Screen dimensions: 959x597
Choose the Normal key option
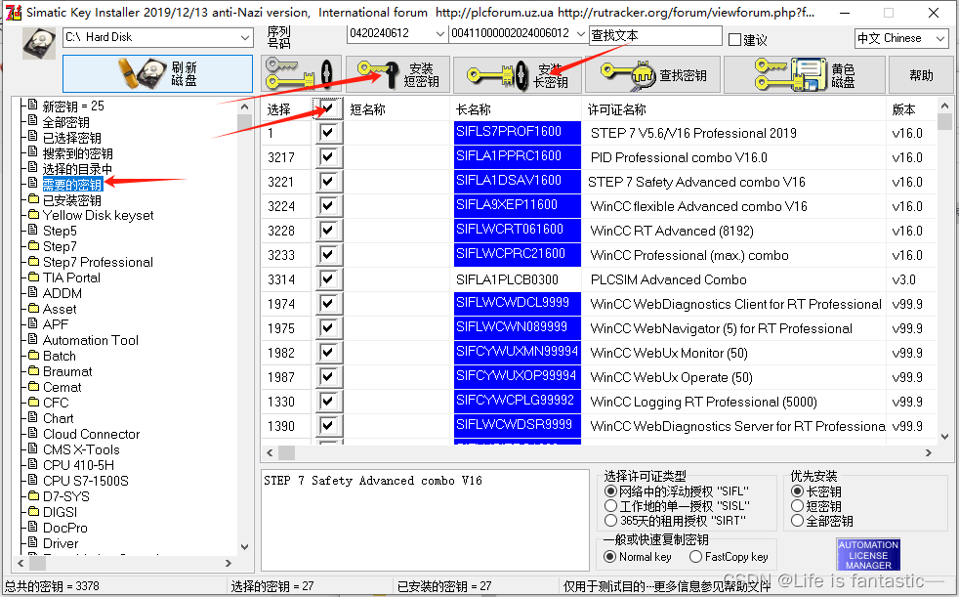coord(609,557)
